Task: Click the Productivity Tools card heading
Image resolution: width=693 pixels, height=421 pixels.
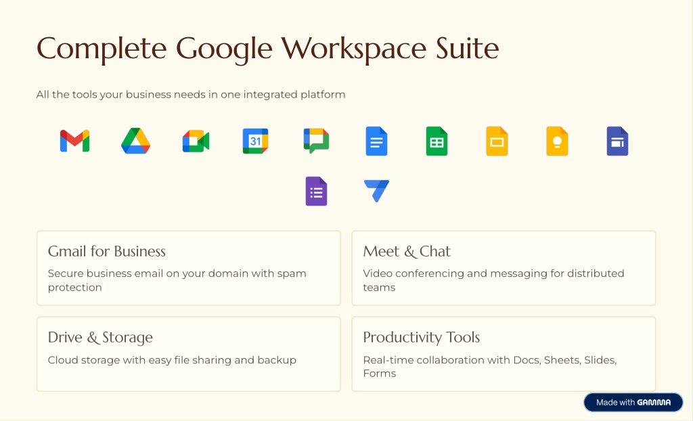Action: point(421,337)
